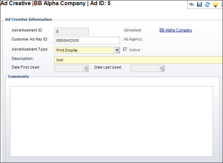Click inside the Comments text area
The image size is (223, 163).
tap(111, 121)
